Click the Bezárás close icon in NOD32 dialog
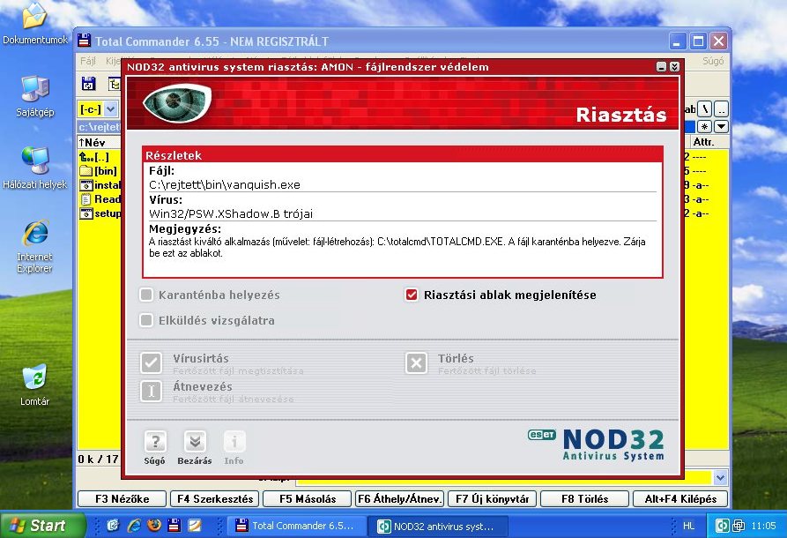The image size is (787, 538). (x=195, y=443)
